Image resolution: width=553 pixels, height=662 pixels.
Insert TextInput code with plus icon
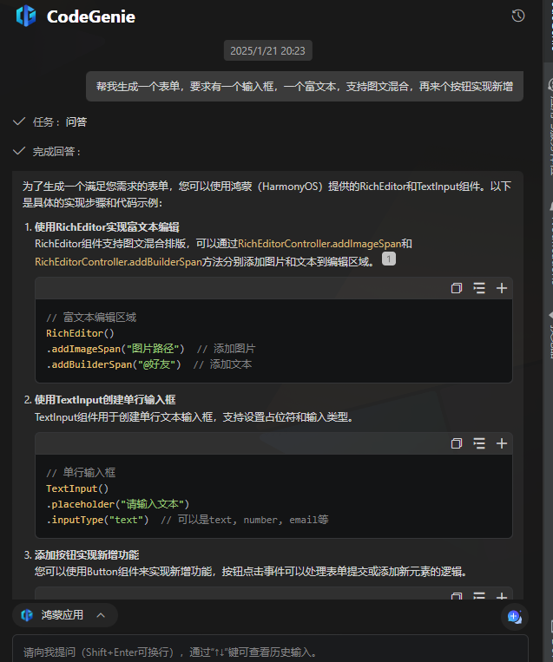coord(502,443)
